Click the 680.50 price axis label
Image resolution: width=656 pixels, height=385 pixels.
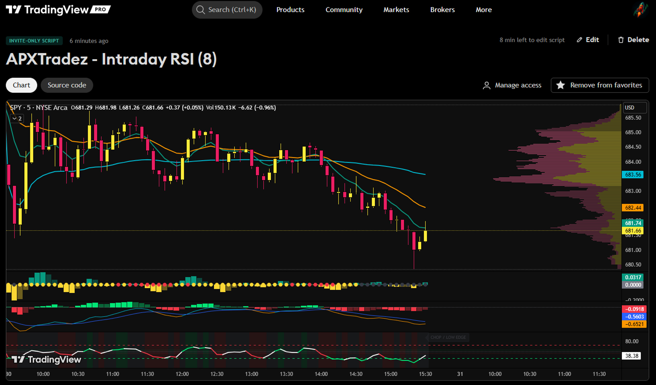tap(633, 264)
